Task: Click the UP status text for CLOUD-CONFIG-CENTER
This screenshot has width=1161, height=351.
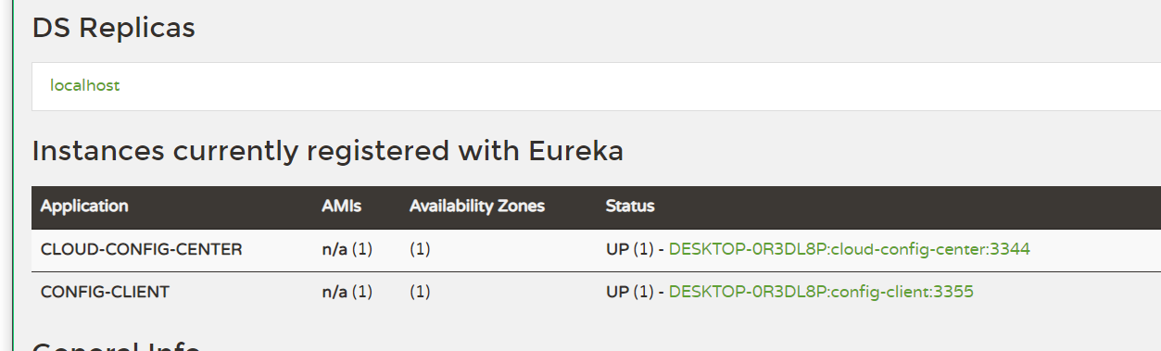Action: 617,249
